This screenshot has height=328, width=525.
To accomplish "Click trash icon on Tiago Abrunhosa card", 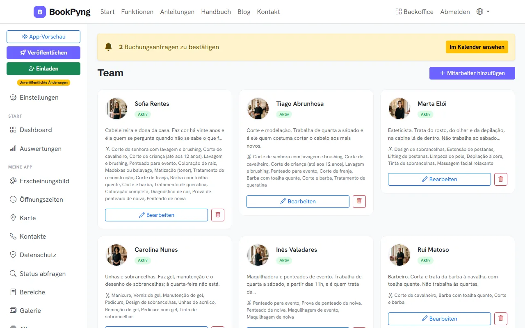I will pyautogui.click(x=359, y=201).
